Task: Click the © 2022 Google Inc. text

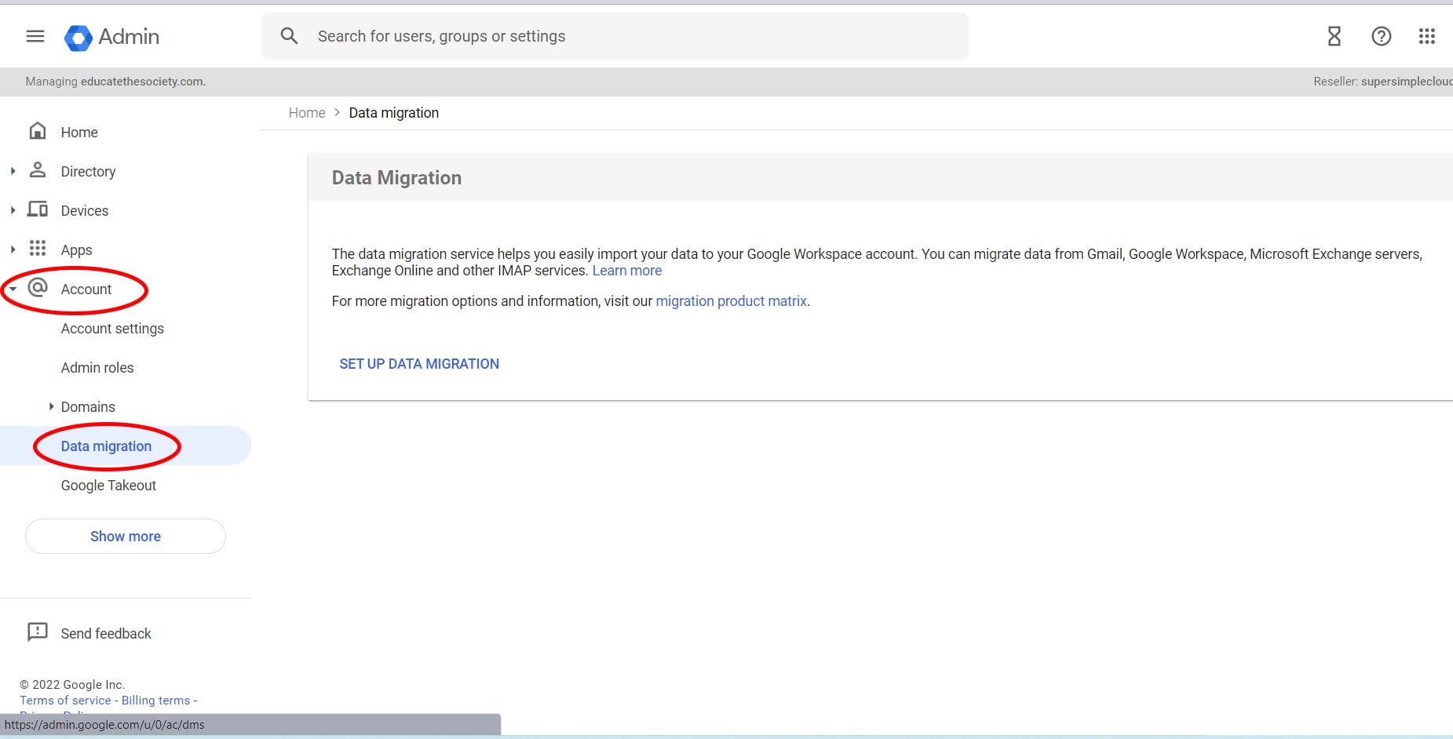Action: pos(72,685)
